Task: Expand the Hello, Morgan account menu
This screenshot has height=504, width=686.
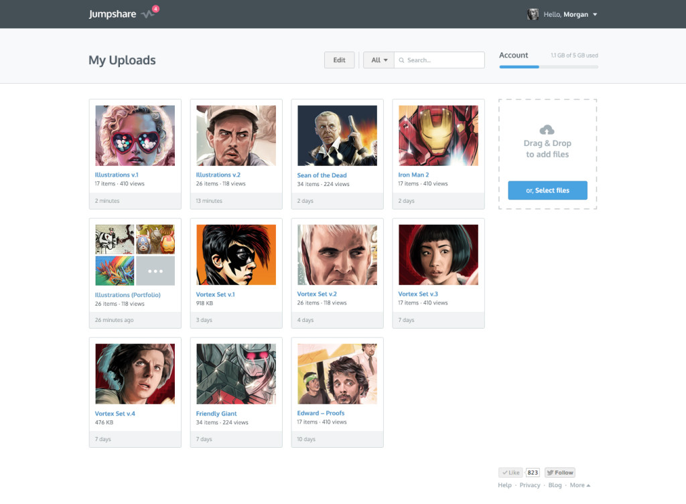Action: [x=566, y=14]
